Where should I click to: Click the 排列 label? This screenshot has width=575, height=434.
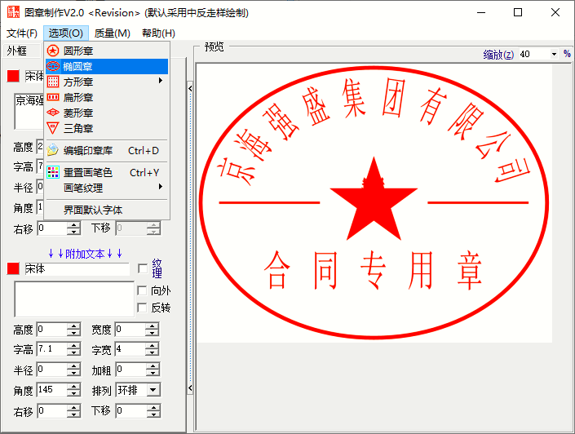pos(101,390)
